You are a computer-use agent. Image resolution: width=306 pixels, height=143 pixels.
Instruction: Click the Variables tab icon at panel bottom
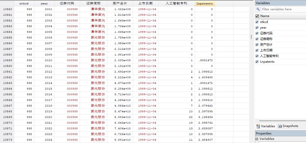coord(258,126)
